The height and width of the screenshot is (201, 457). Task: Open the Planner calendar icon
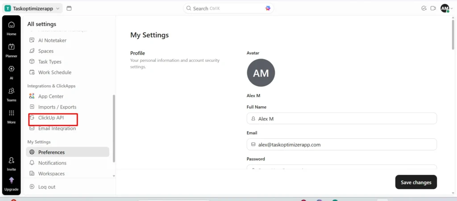point(11,47)
